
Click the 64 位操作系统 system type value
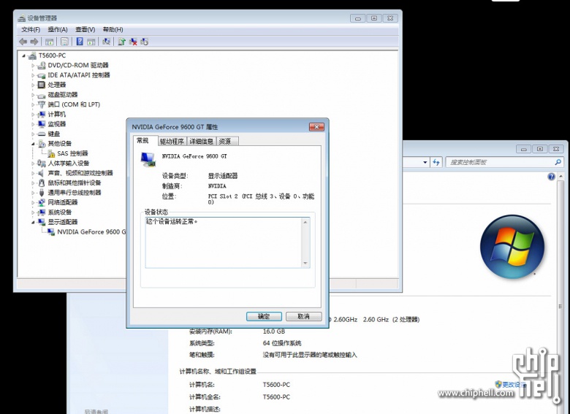point(282,343)
